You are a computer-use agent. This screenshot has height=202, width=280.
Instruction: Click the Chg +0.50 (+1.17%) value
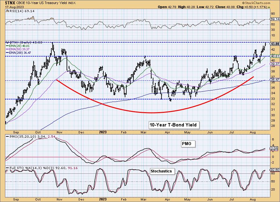pyautogui.click(x=252, y=7)
